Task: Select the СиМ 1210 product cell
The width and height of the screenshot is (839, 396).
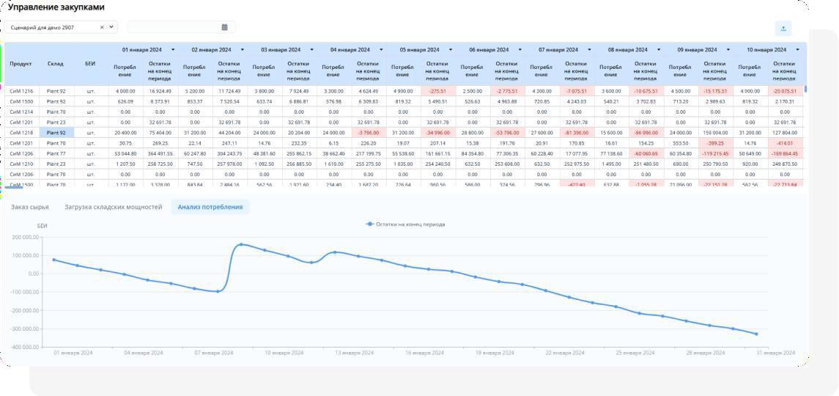Action: click(21, 164)
